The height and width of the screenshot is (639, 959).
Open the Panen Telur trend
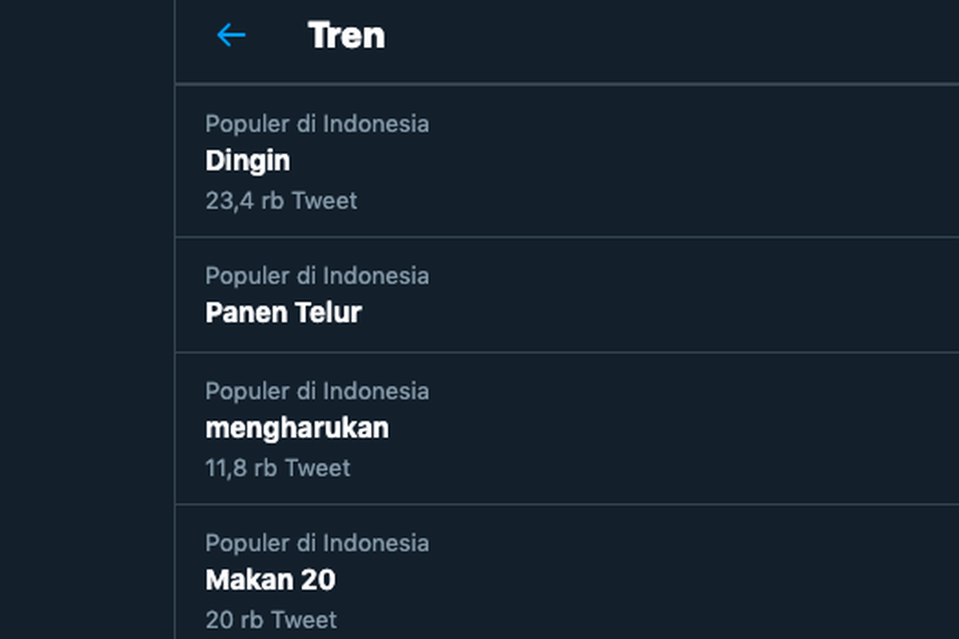284,312
